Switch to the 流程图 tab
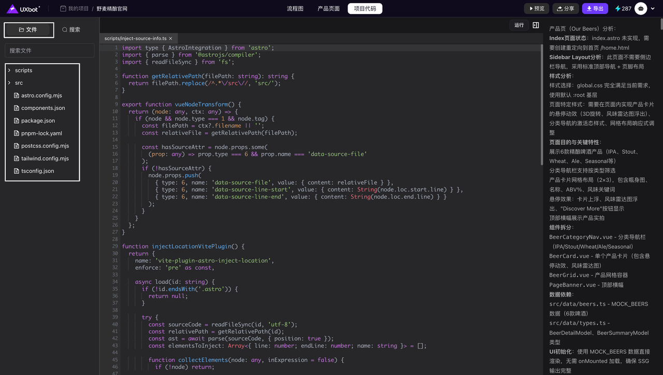The width and height of the screenshot is (663, 375). [x=295, y=9]
